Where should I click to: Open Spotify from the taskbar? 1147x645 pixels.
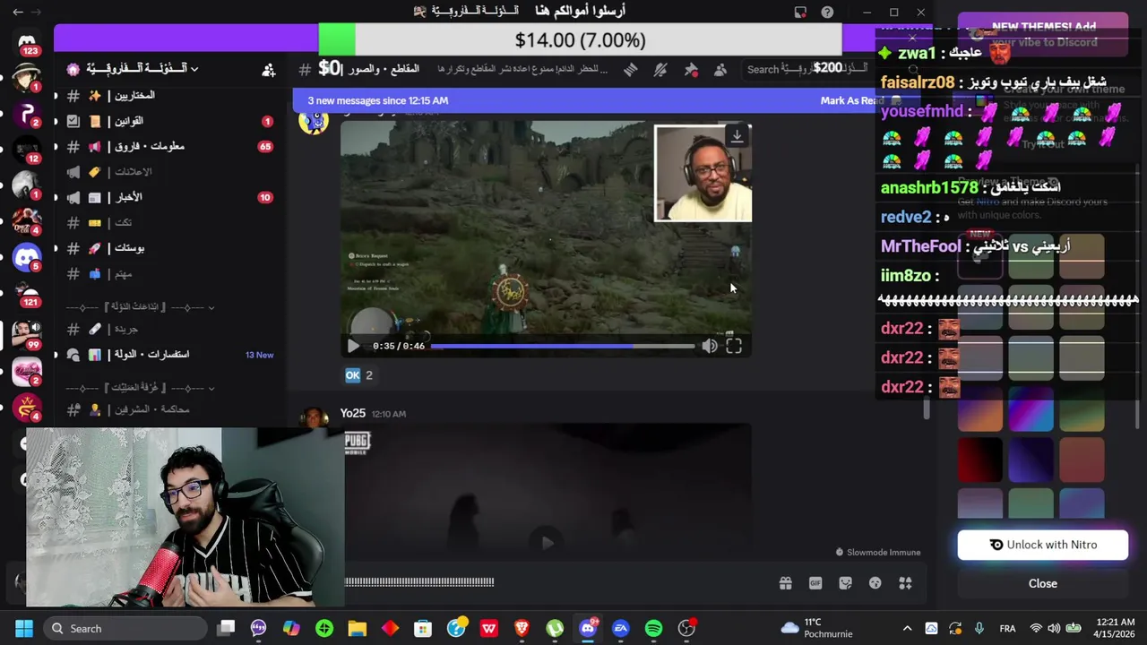(x=653, y=628)
